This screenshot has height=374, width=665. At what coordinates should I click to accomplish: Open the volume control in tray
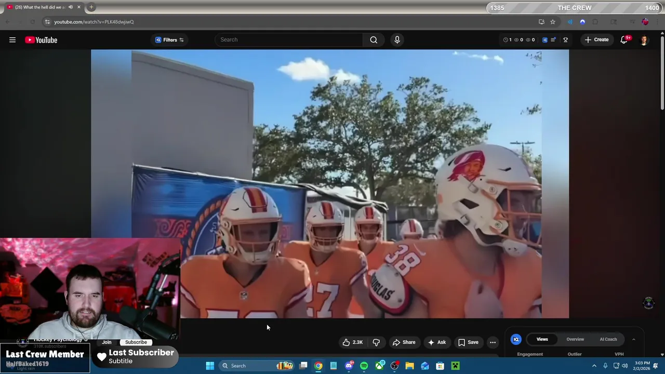(624, 366)
